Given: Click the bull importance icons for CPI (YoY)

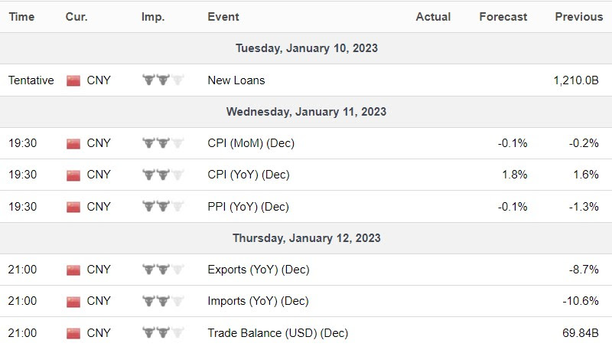Looking at the screenshot, I should (x=163, y=175).
